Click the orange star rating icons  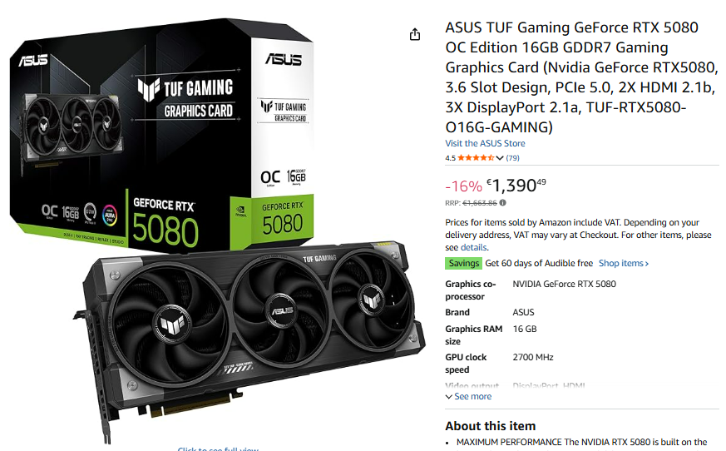click(x=476, y=157)
